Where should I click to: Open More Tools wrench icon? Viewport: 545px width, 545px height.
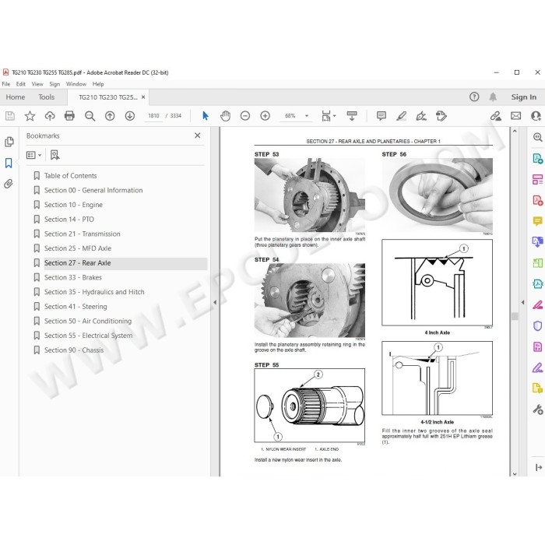click(x=538, y=410)
